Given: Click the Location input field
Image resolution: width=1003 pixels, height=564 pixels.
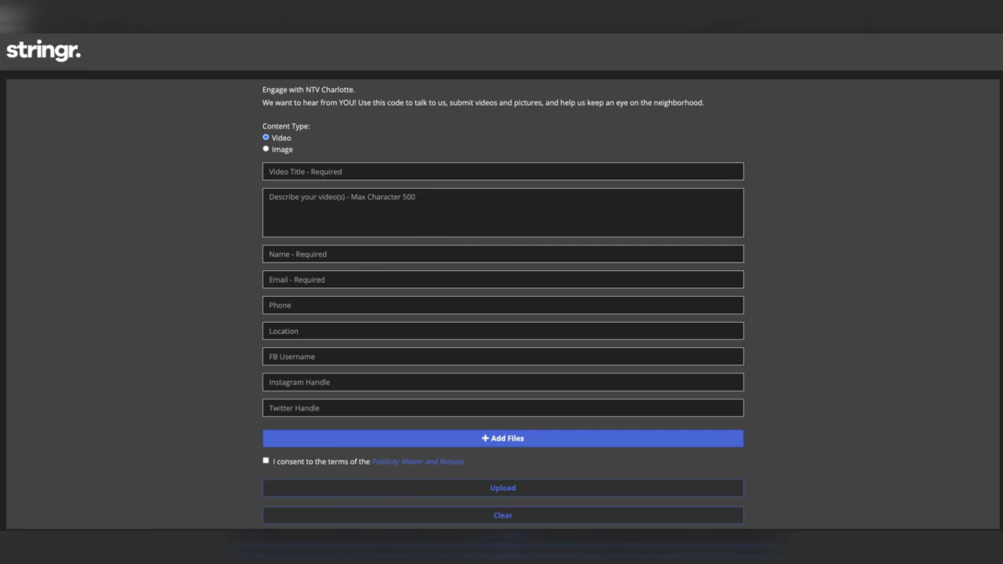Looking at the screenshot, I should 503,331.
